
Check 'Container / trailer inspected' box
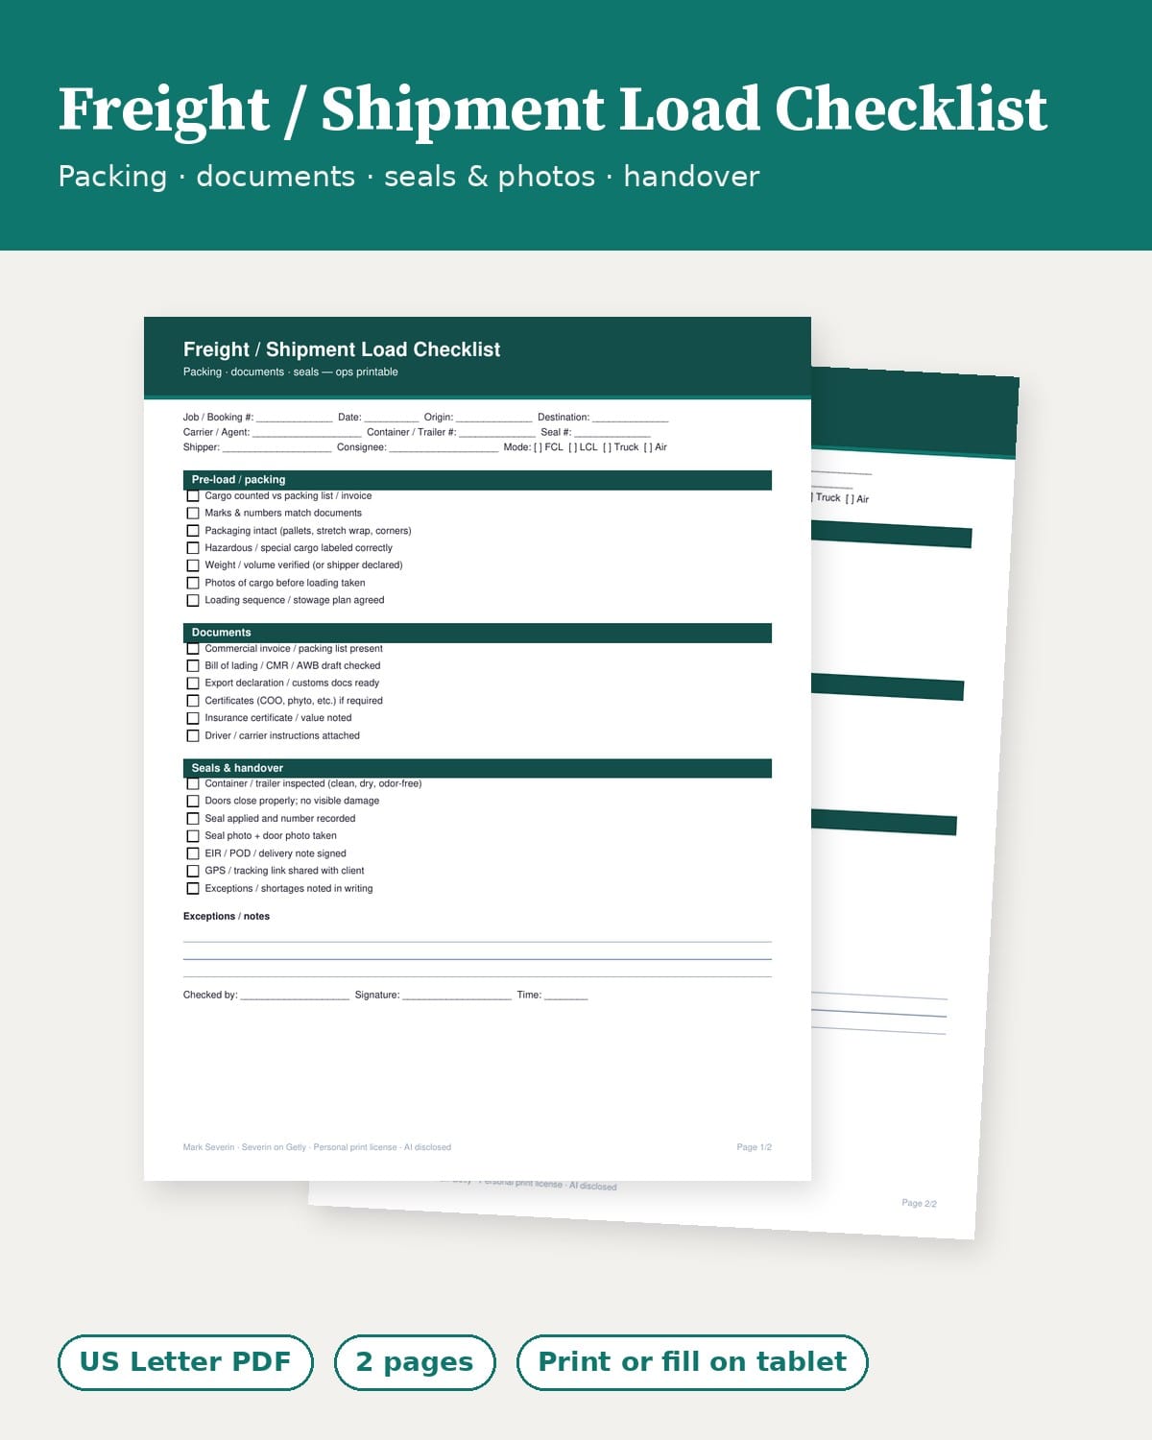pos(193,784)
